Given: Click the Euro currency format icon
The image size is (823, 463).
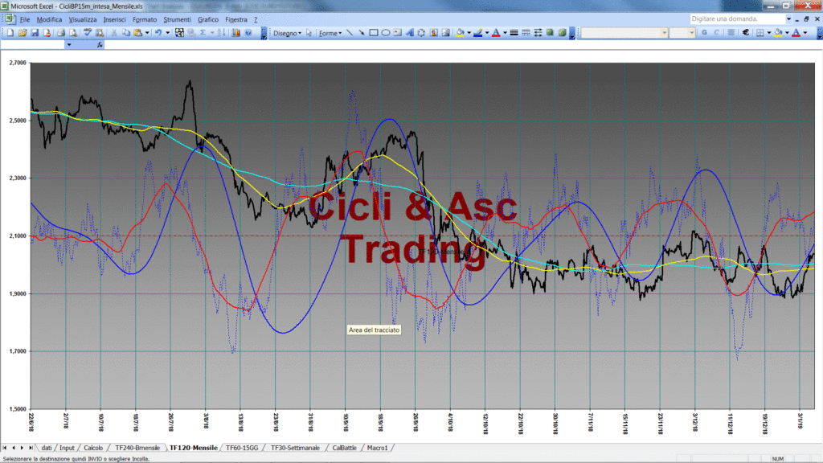Looking at the screenshot, I should pyautogui.click(x=745, y=32).
